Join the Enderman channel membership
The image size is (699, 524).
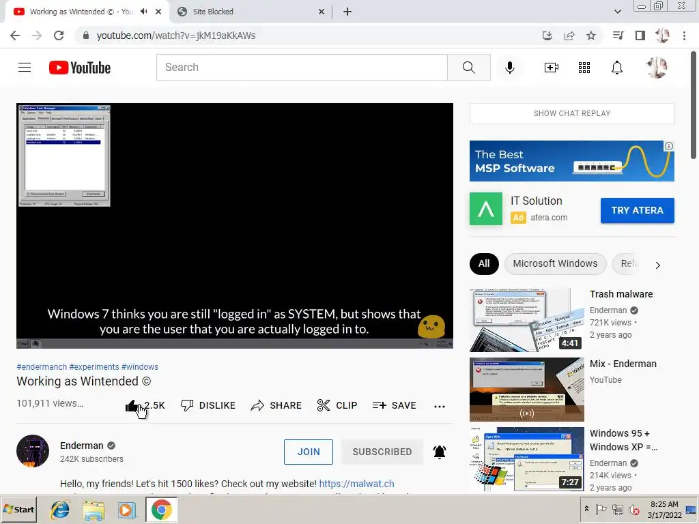pyautogui.click(x=309, y=452)
